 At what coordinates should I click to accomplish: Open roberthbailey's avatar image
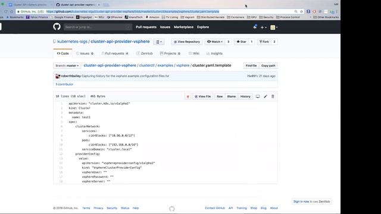pos(58,76)
